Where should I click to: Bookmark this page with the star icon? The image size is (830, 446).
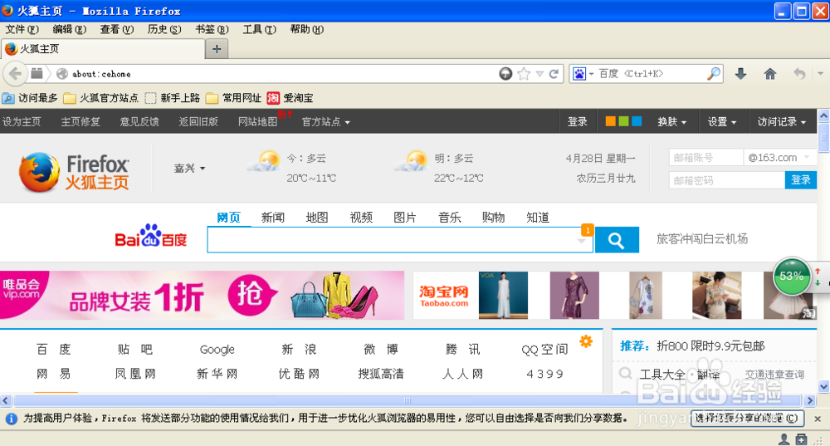point(524,74)
